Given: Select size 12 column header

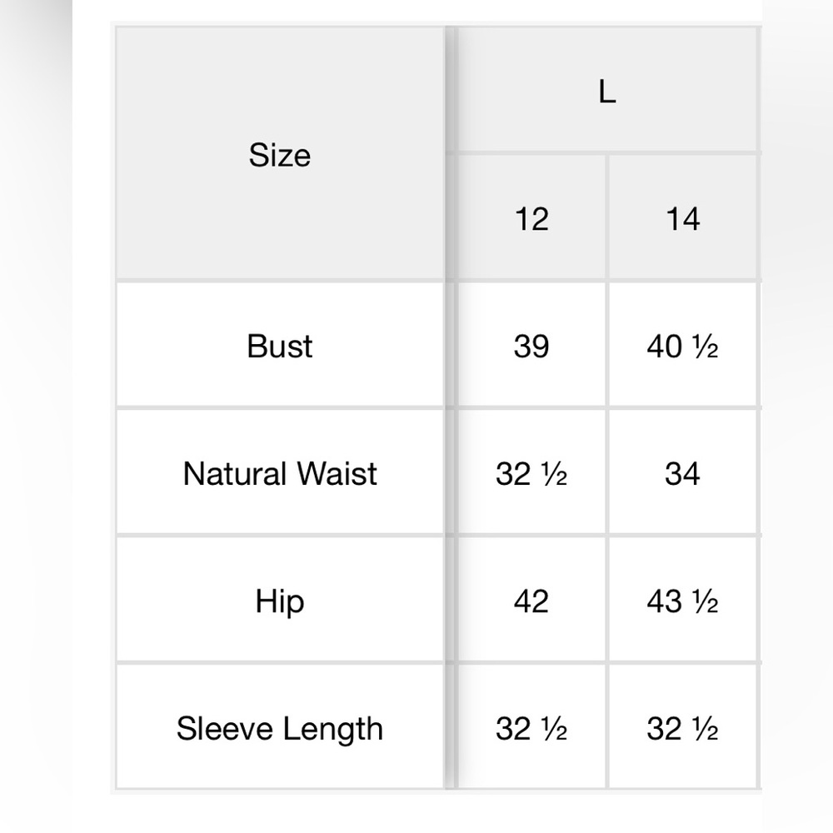Looking at the screenshot, I should [531, 217].
